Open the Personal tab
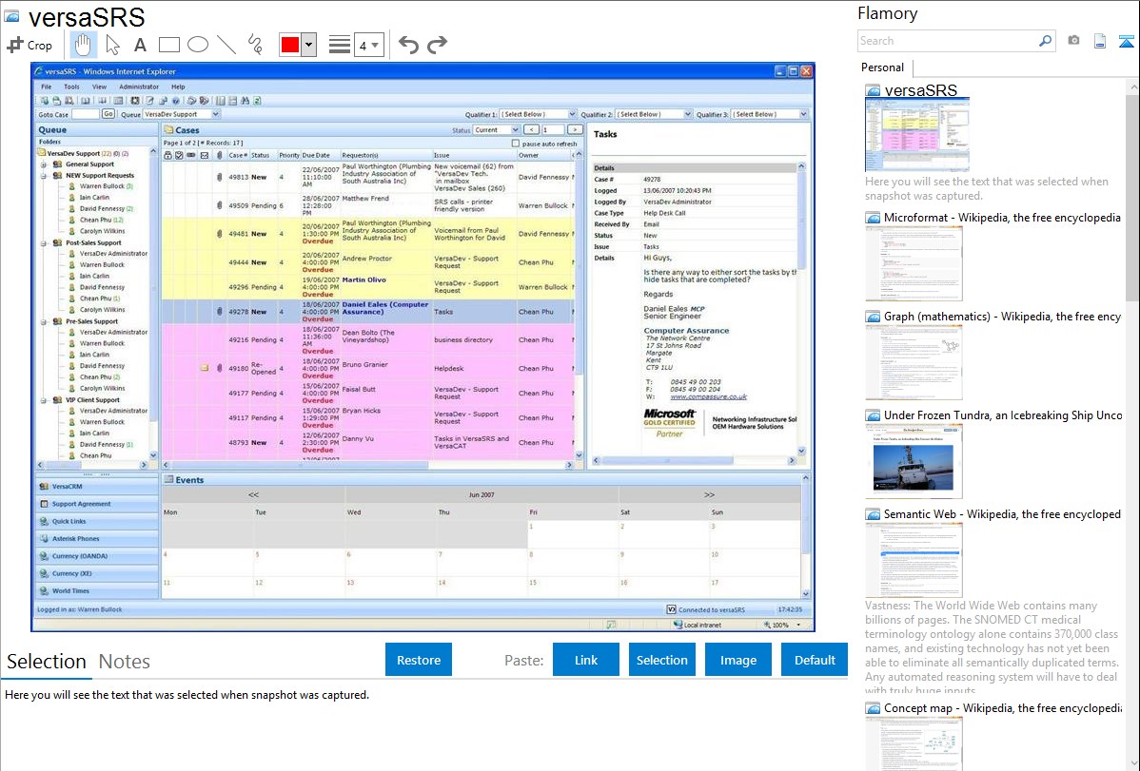Viewport: 1140px width, 771px height. click(882, 67)
